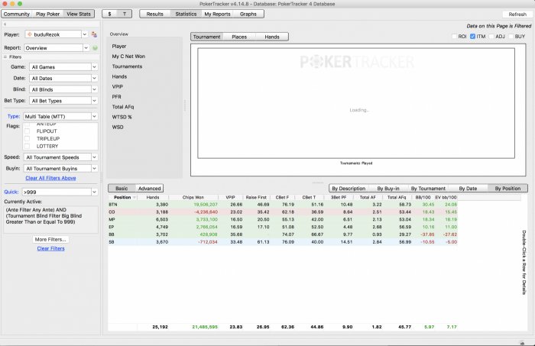Viewport: 535px width, 346px height.
Task: Click the Refresh button
Action: click(x=517, y=15)
